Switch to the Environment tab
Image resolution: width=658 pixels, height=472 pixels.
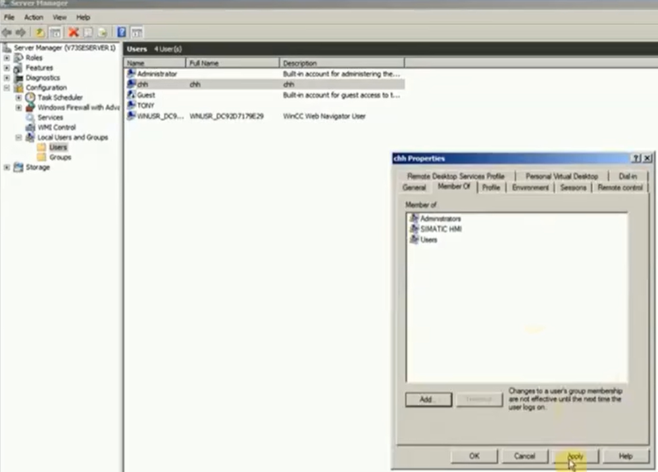click(530, 187)
